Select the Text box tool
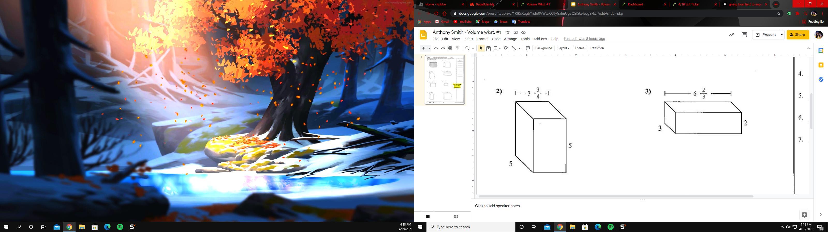The width and height of the screenshot is (828, 232). pos(488,48)
